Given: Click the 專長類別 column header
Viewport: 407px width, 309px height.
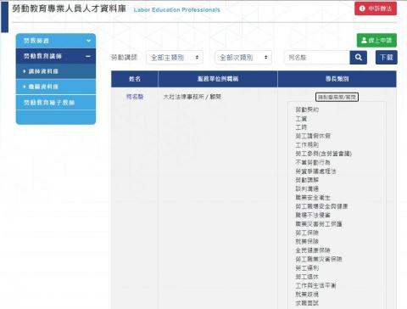Looking at the screenshot, I should 337,79.
